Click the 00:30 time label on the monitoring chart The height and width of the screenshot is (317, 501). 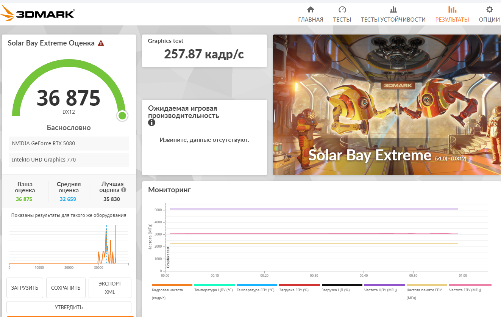(314, 276)
